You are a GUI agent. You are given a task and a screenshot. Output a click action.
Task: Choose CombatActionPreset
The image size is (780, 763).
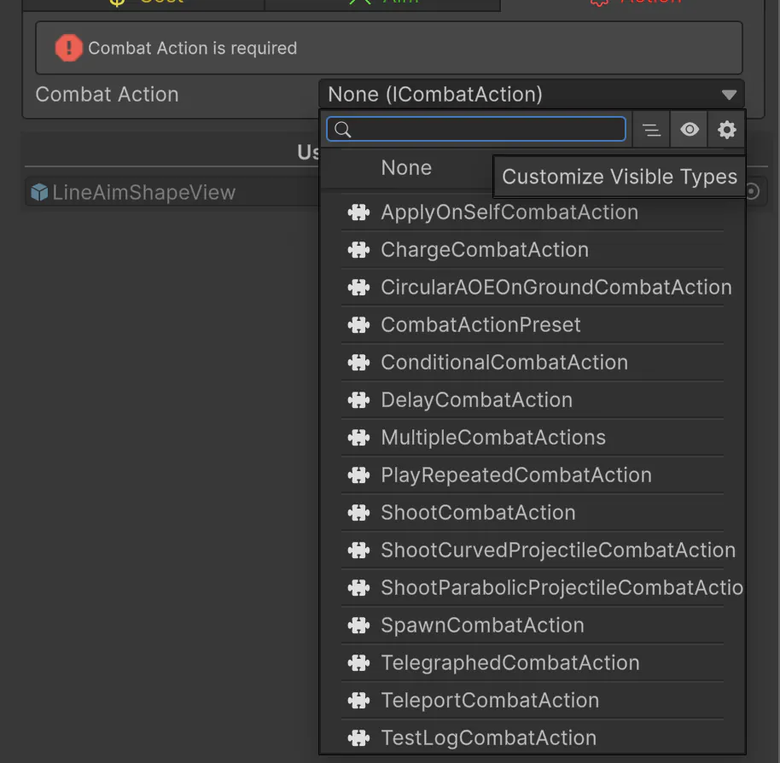[533, 325]
